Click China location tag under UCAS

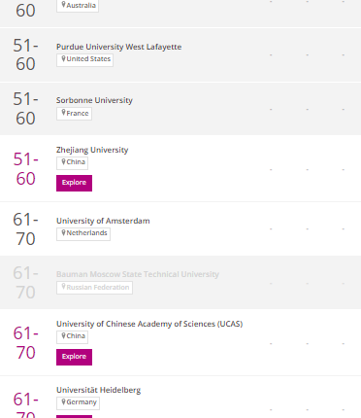72,337
